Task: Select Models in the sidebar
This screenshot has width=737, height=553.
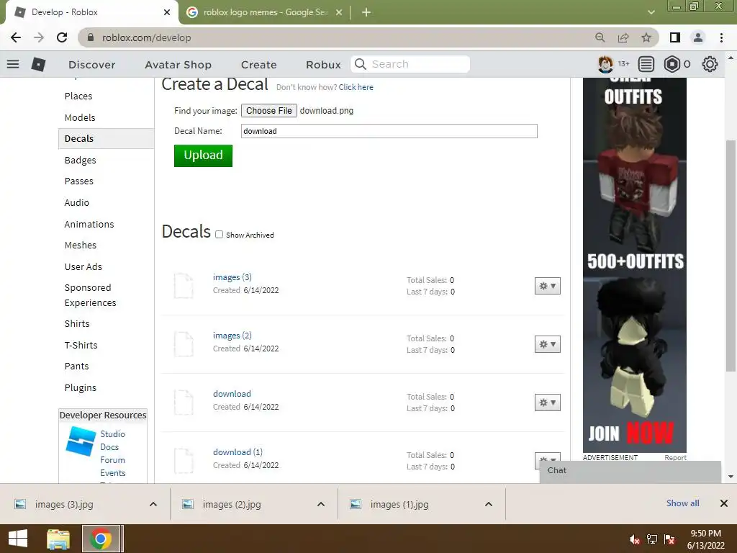Action: [80, 117]
